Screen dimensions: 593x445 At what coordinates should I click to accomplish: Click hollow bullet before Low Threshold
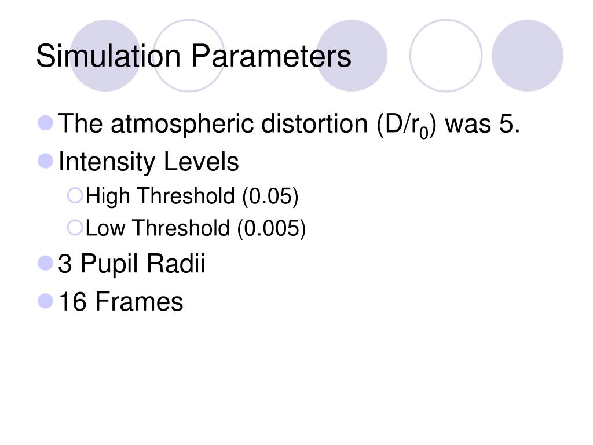pos(75,228)
